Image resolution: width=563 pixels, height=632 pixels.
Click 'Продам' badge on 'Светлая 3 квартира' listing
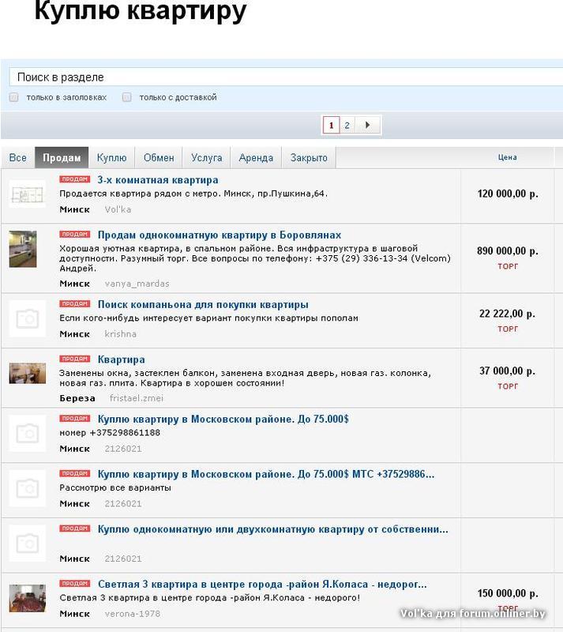point(74,583)
